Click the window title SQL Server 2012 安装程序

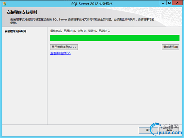(92, 4)
